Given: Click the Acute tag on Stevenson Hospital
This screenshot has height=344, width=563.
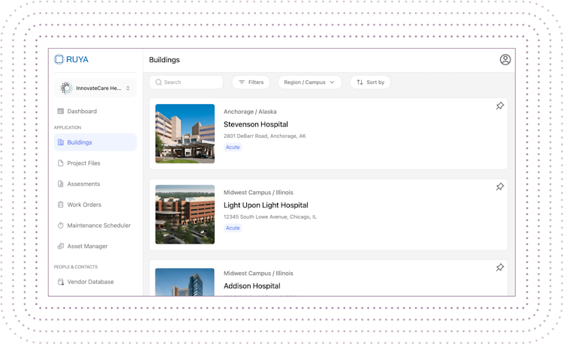Looking at the screenshot, I should coord(233,147).
